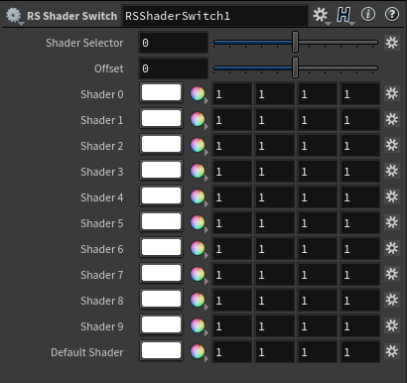Click the white color swatch for Shader 0
This screenshot has height=383, width=407.
(161, 93)
